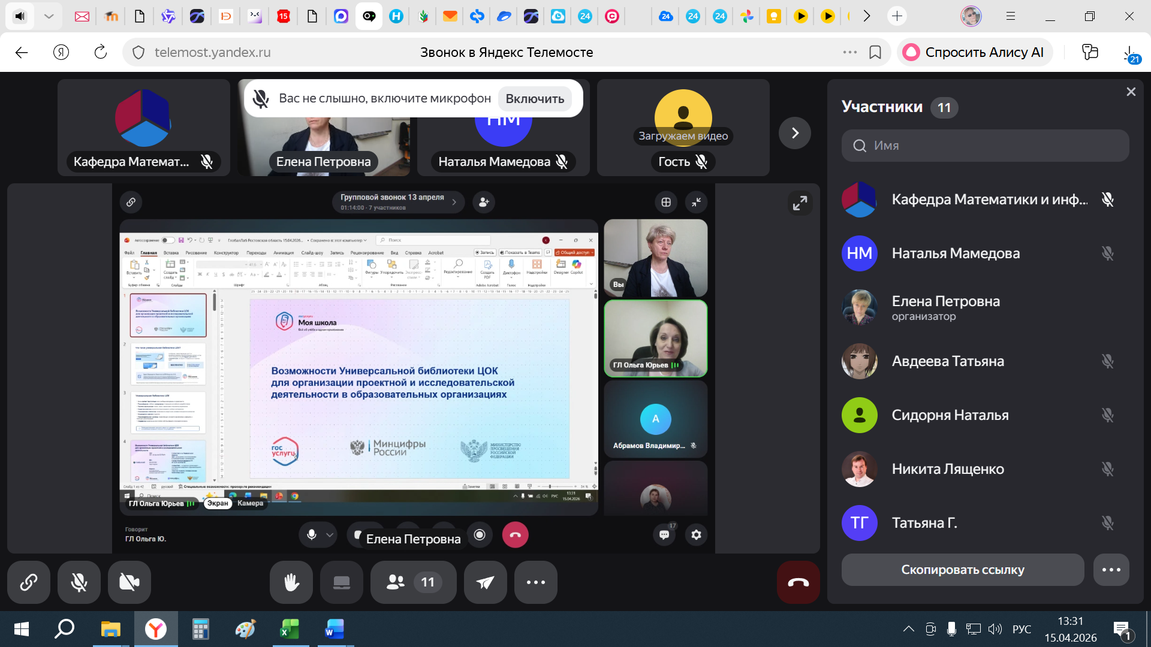
Task: Unmute your microphone in the bottom bar
Action: click(79, 582)
